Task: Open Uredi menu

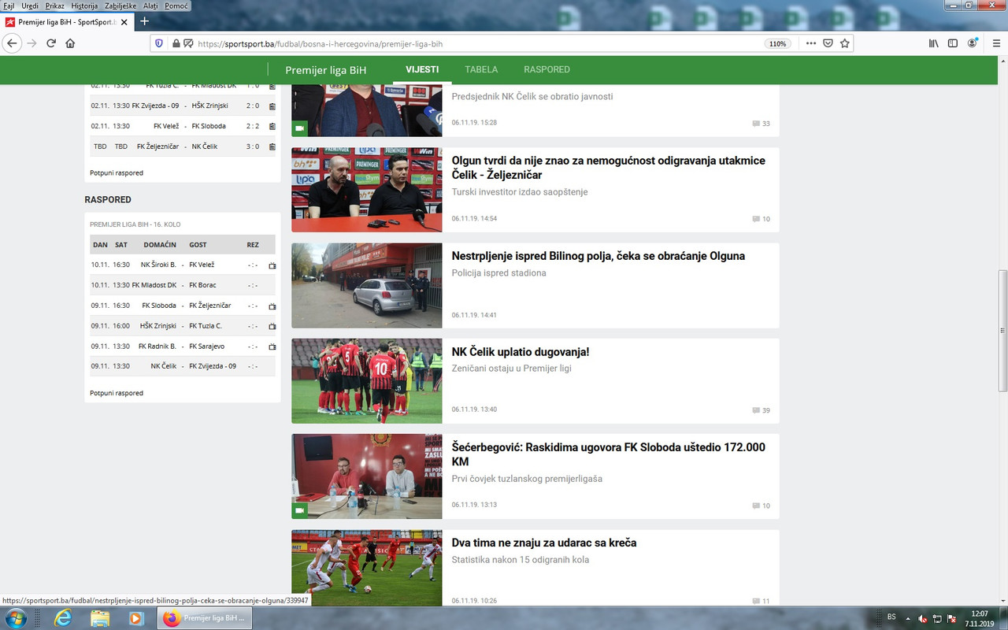Action: 30,6
